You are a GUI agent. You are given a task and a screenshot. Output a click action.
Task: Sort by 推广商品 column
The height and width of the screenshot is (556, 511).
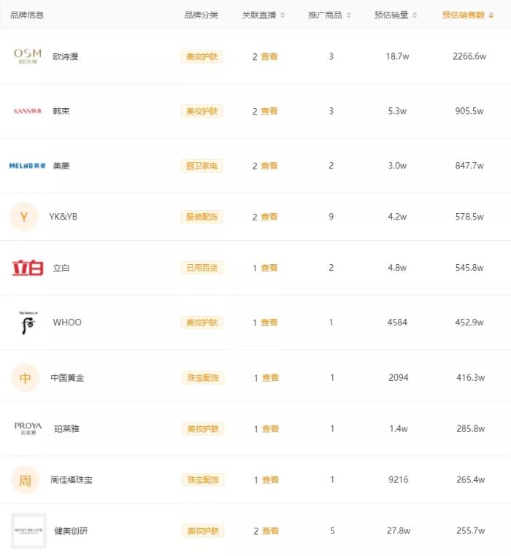(330, 15)
